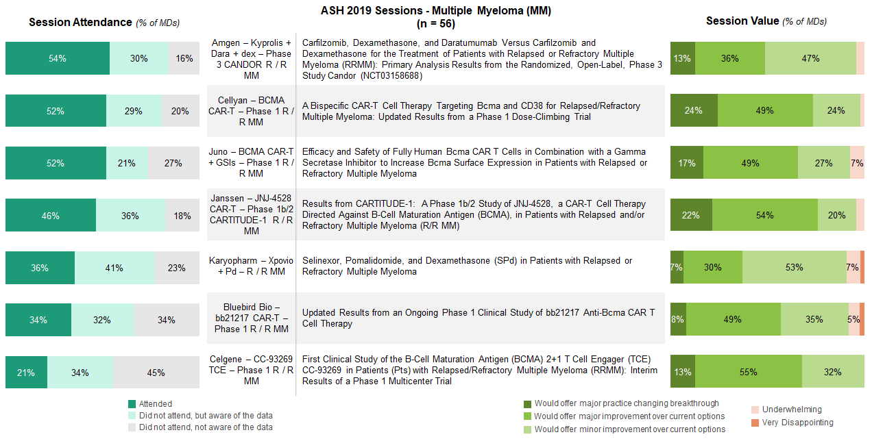Select the 'Underwhelming' legend label text
This screenshot has height=439, width=872.
[x=792, y=410]
